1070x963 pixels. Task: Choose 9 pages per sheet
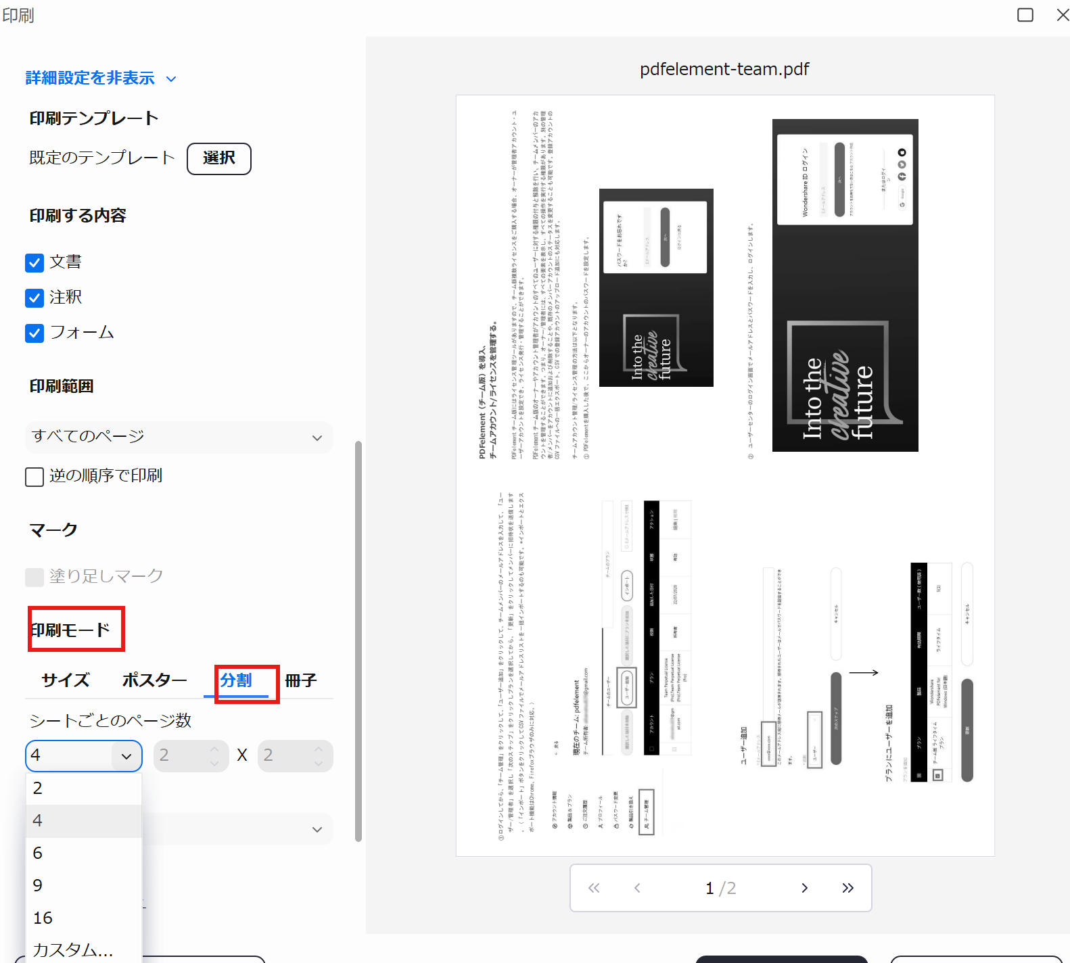(x=84, y=886)
